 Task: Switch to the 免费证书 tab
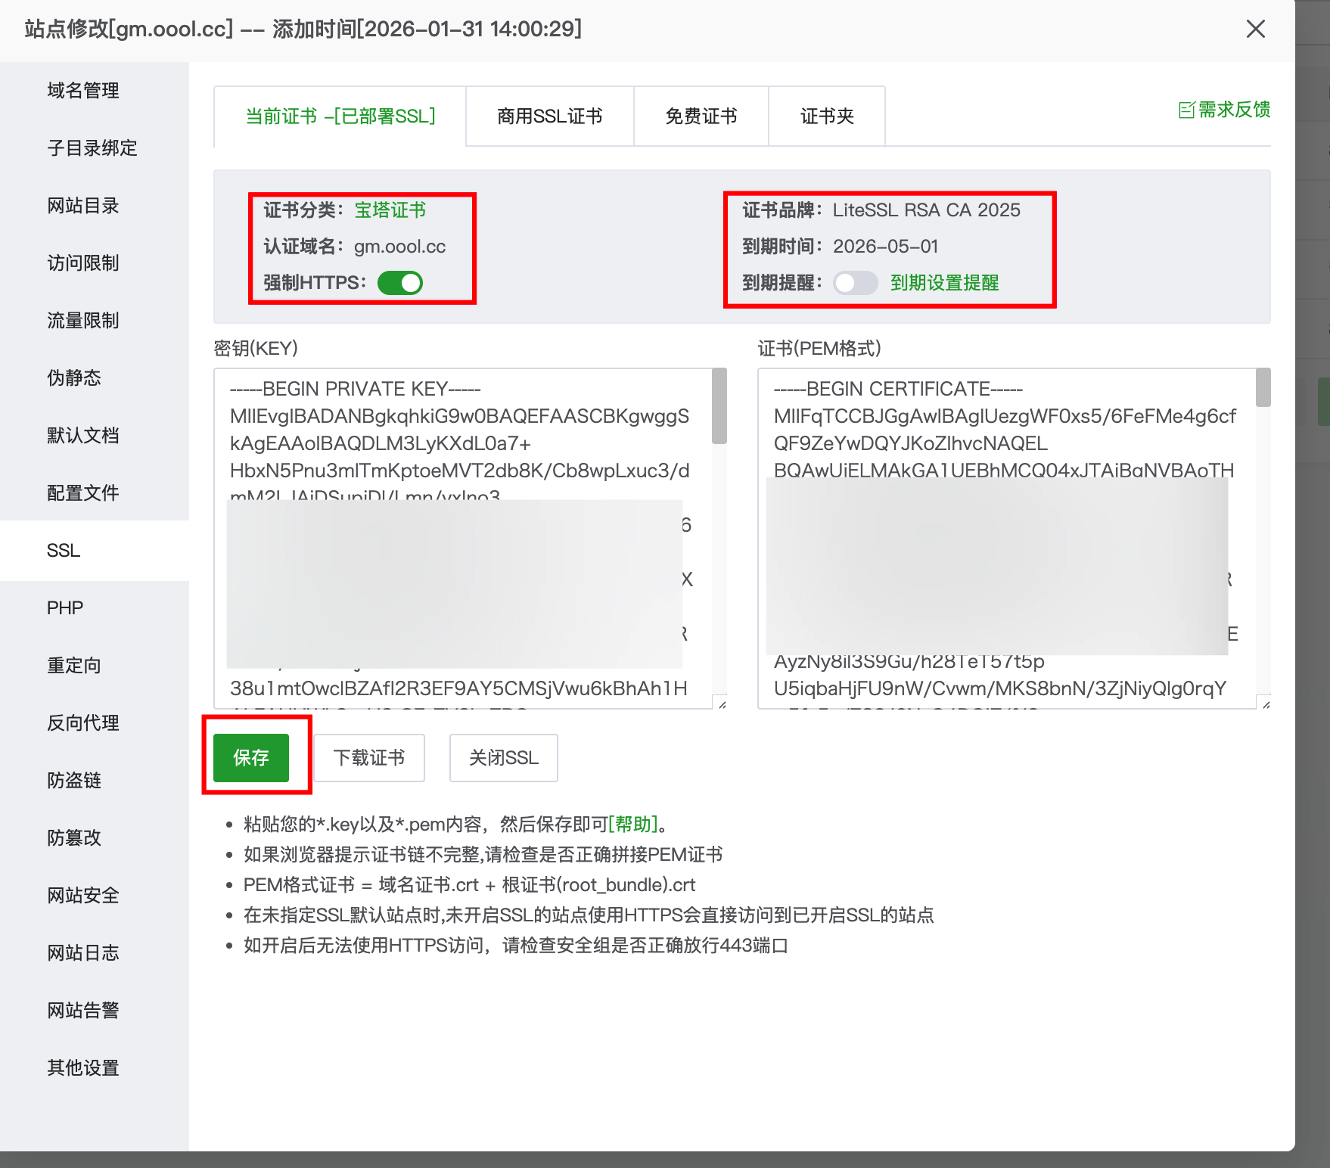point(701,116)
